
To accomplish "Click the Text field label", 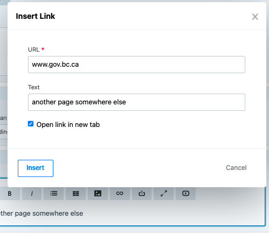I will (x=33, y=87).
